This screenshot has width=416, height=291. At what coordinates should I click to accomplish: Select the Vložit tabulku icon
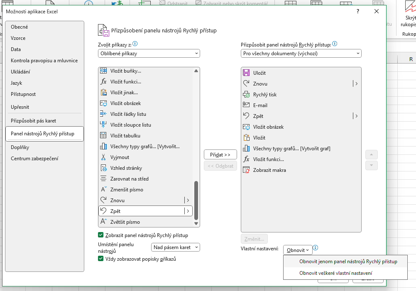103,136
